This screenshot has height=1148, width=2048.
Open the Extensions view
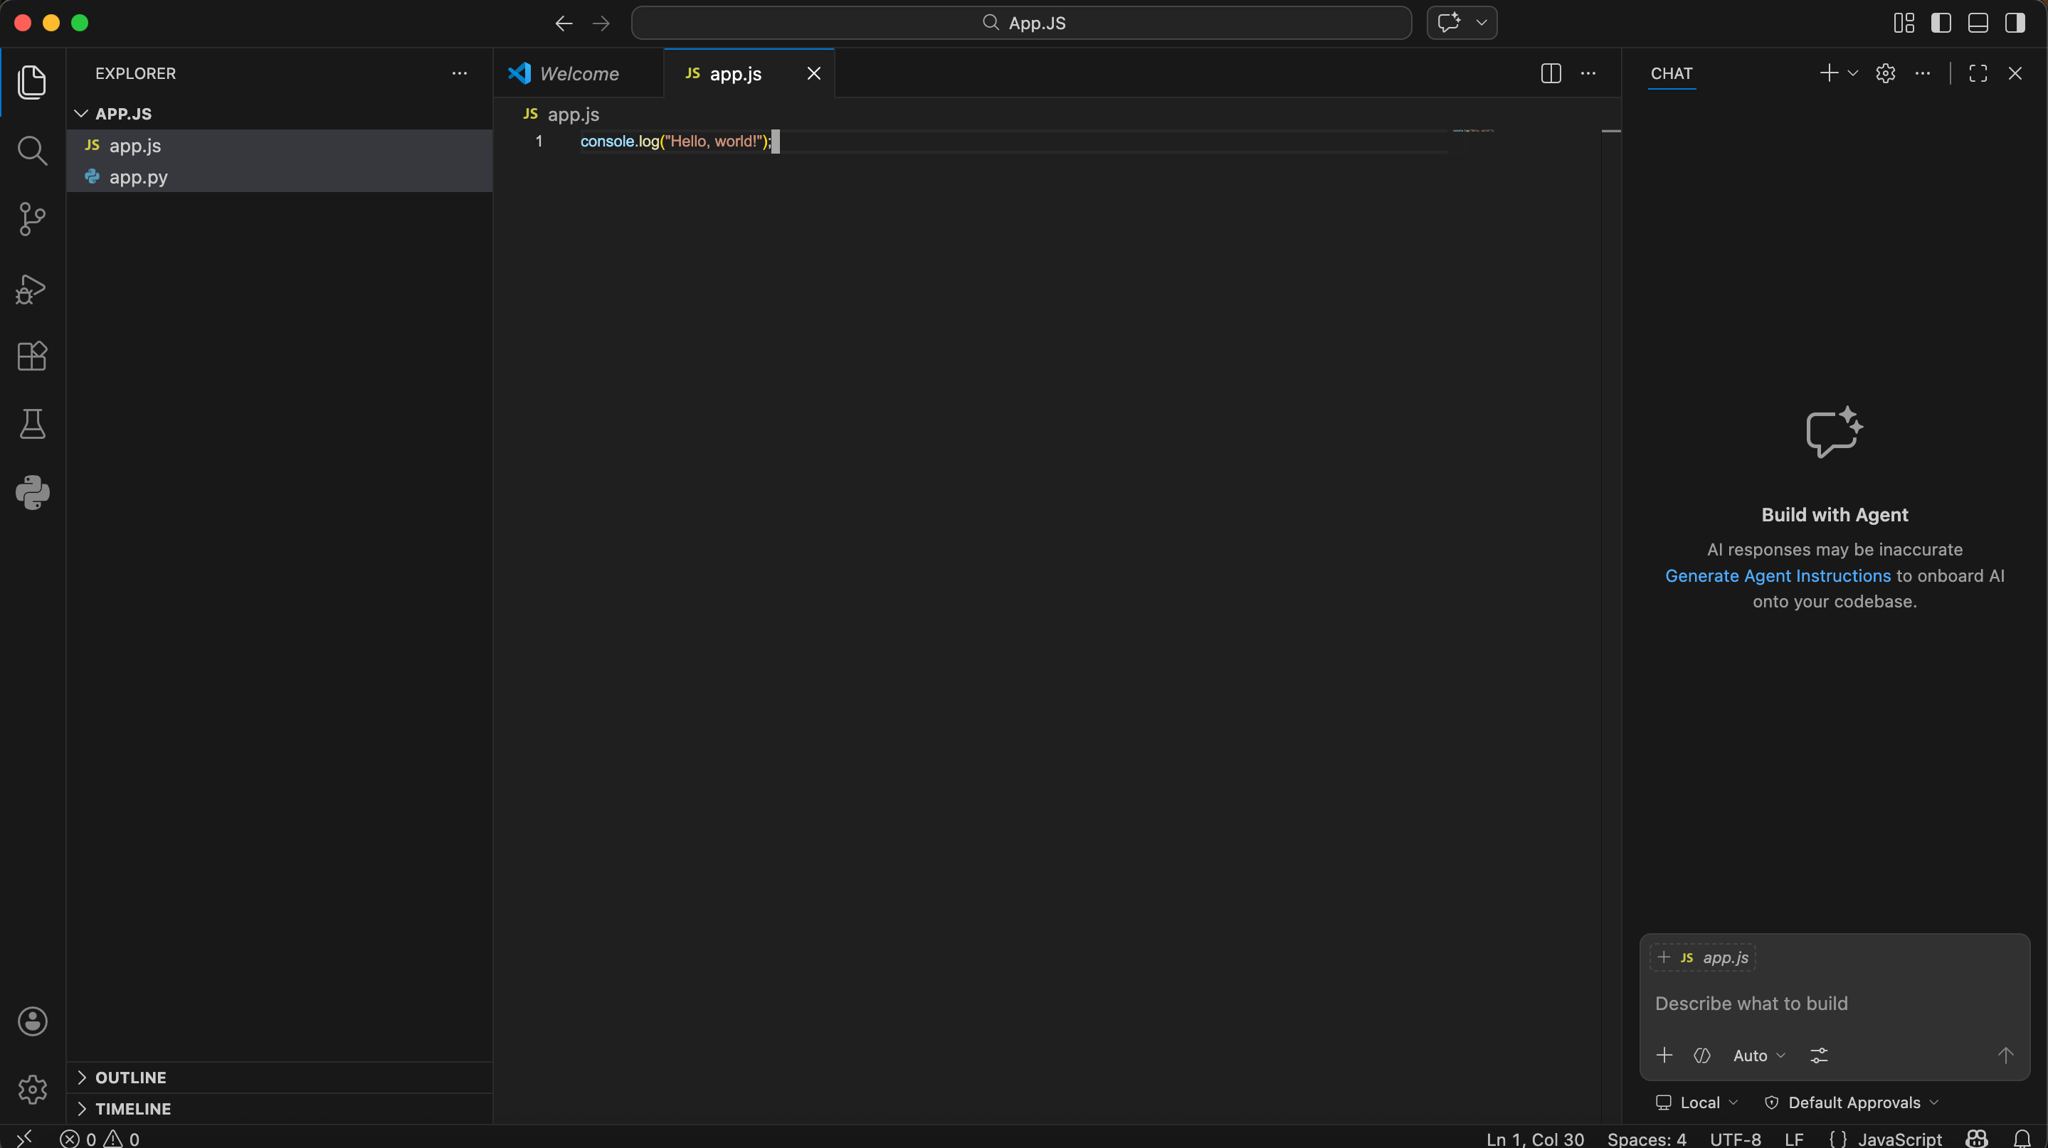pos(32,356)
